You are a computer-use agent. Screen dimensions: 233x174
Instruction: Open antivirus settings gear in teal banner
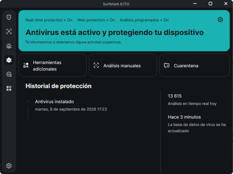coord(220,19)
